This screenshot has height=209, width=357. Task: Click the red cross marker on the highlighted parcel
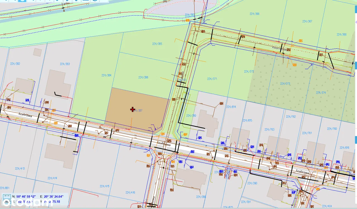coord(133,110)
